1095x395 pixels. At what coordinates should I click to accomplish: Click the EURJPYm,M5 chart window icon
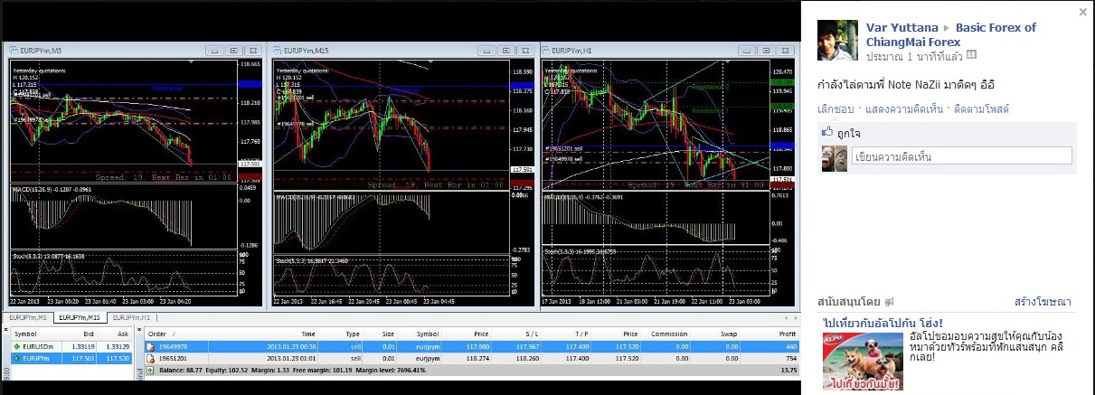click(x=13, y=51)
